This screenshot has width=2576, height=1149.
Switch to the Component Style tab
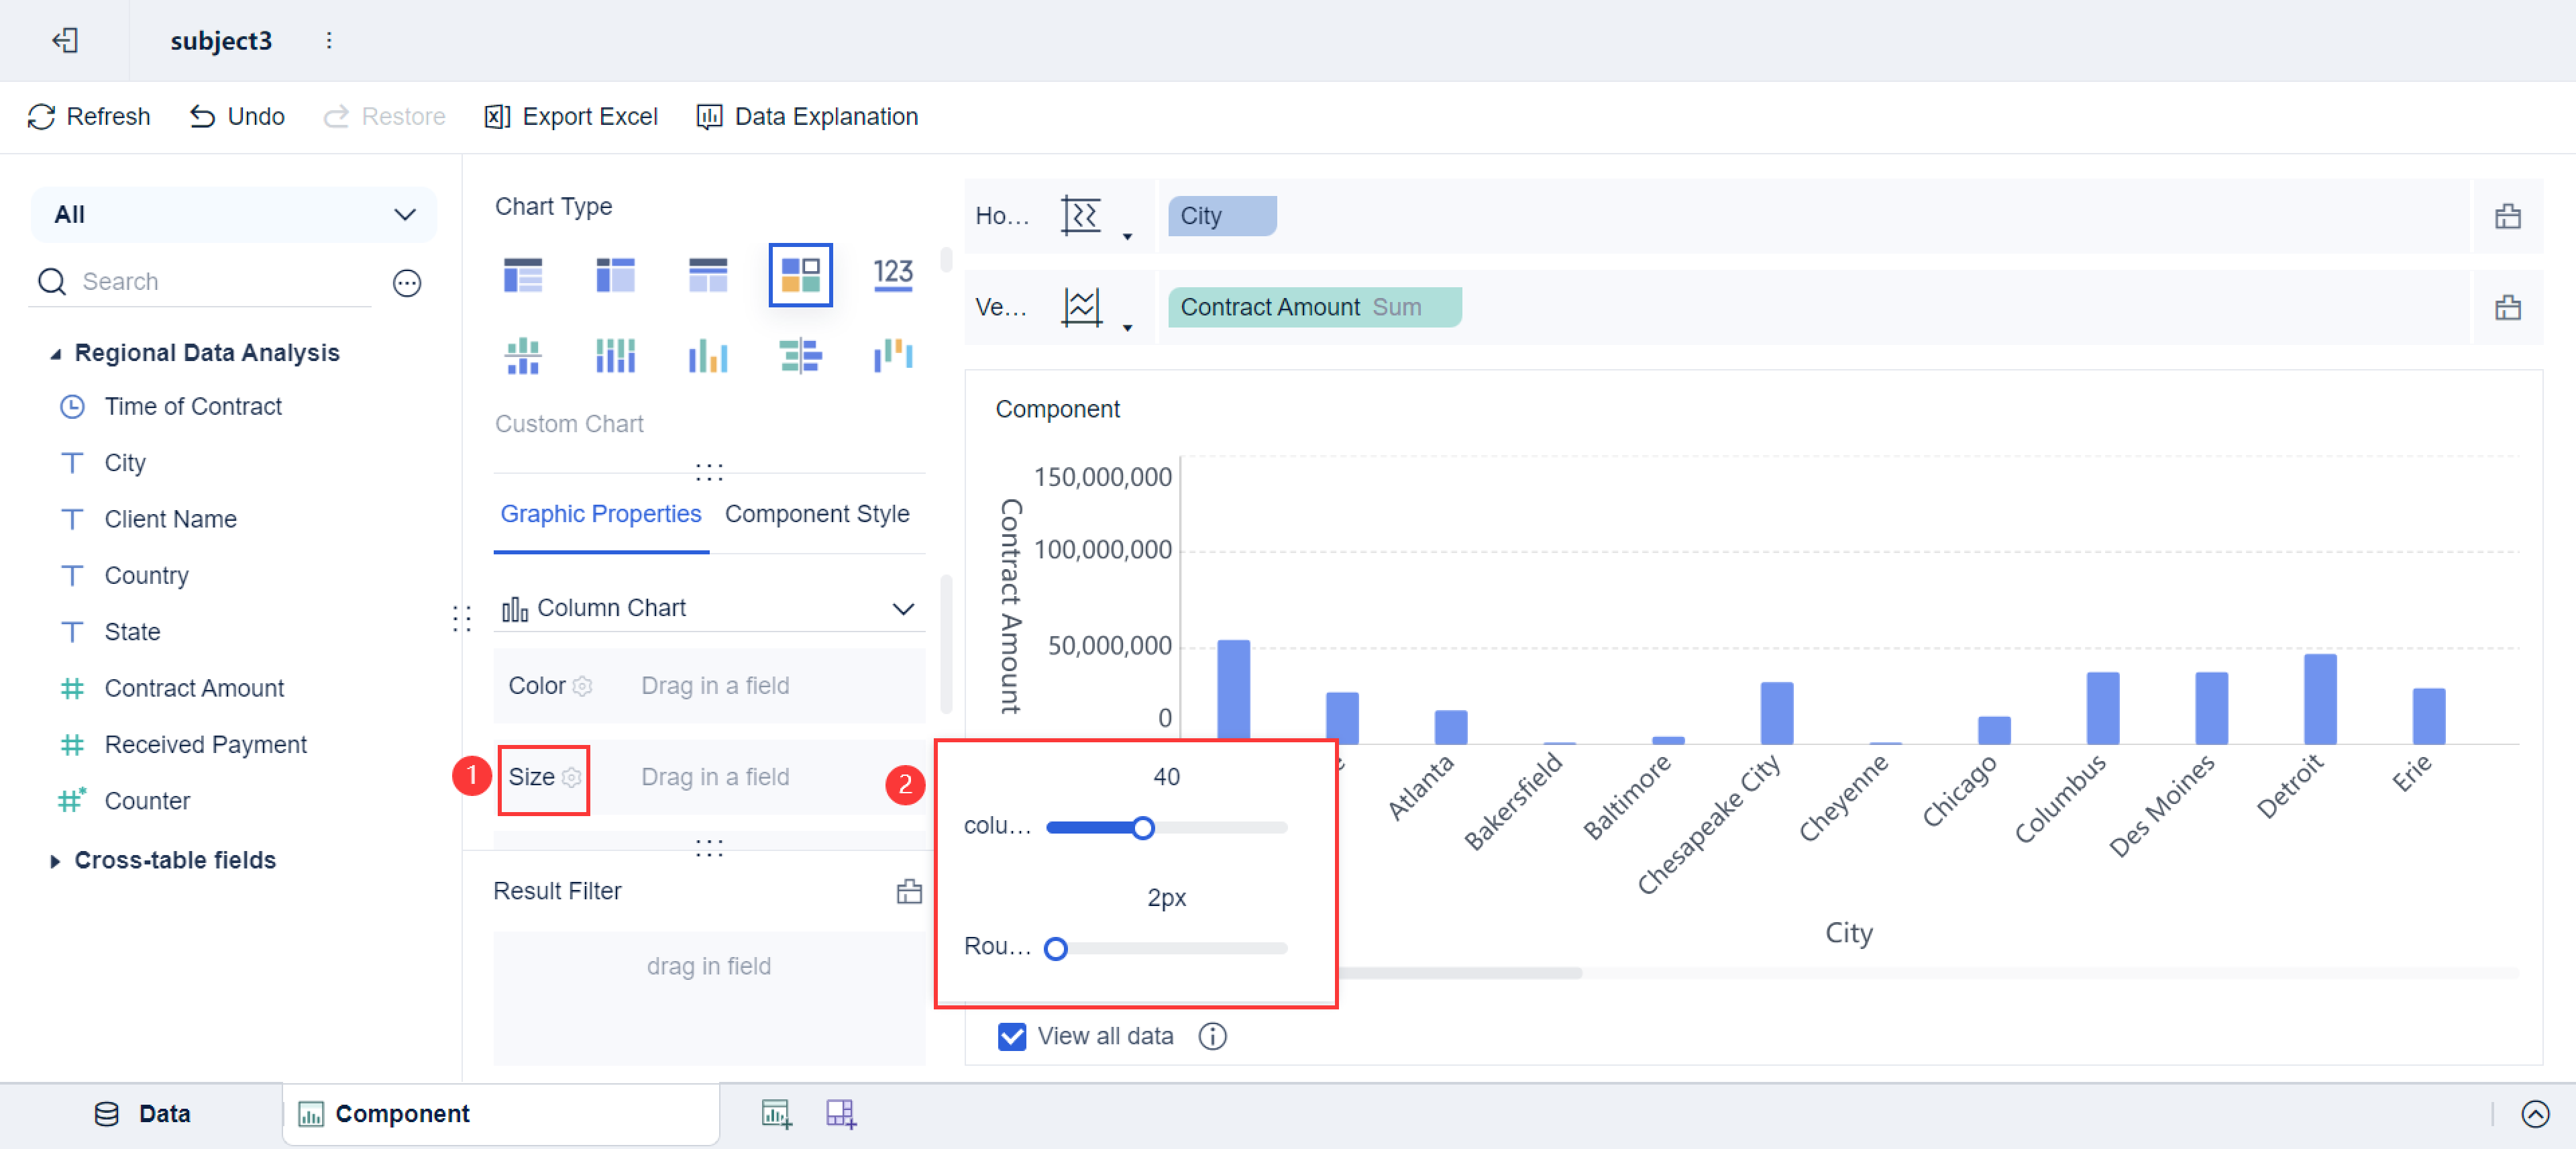[816, 513]
